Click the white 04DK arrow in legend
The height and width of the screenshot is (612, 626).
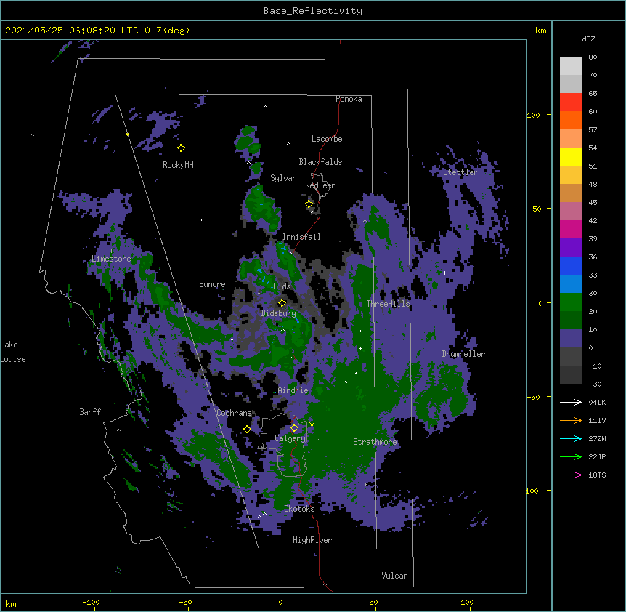point(571,402)
